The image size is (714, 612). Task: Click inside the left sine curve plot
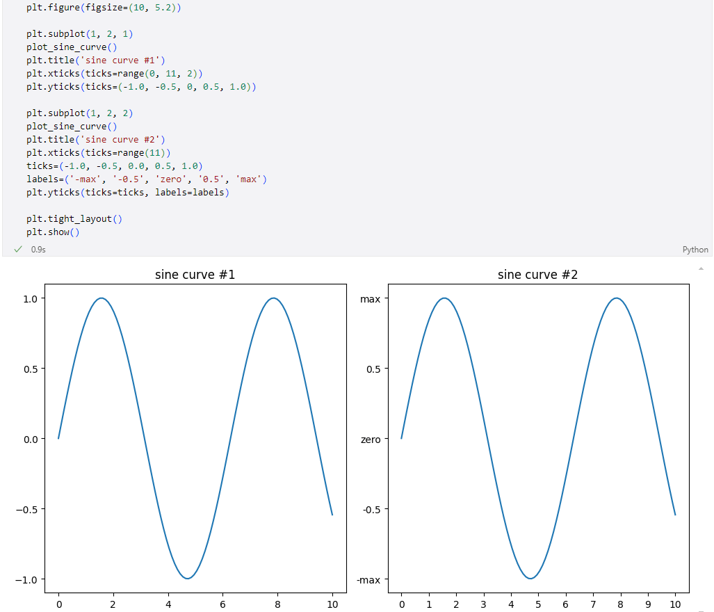[195, 438]
